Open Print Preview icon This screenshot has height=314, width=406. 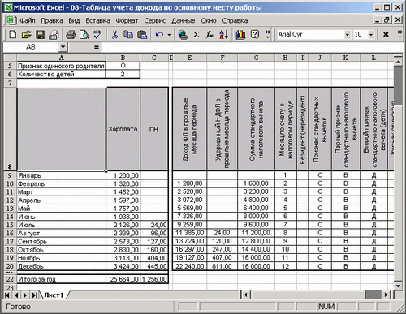pos(84,35)
